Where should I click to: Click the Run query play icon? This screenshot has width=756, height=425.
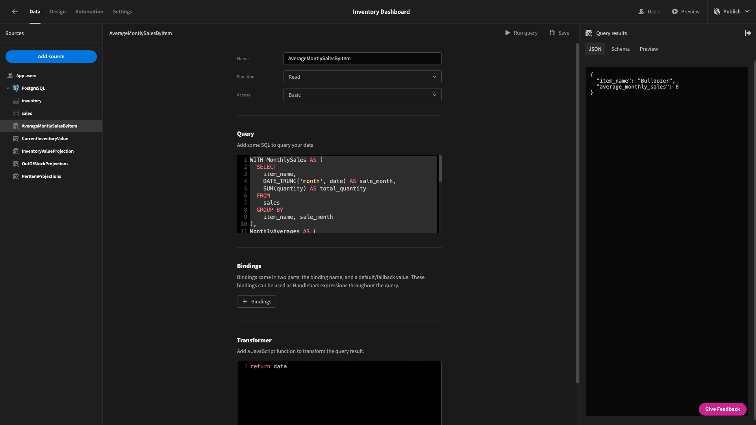508,33
